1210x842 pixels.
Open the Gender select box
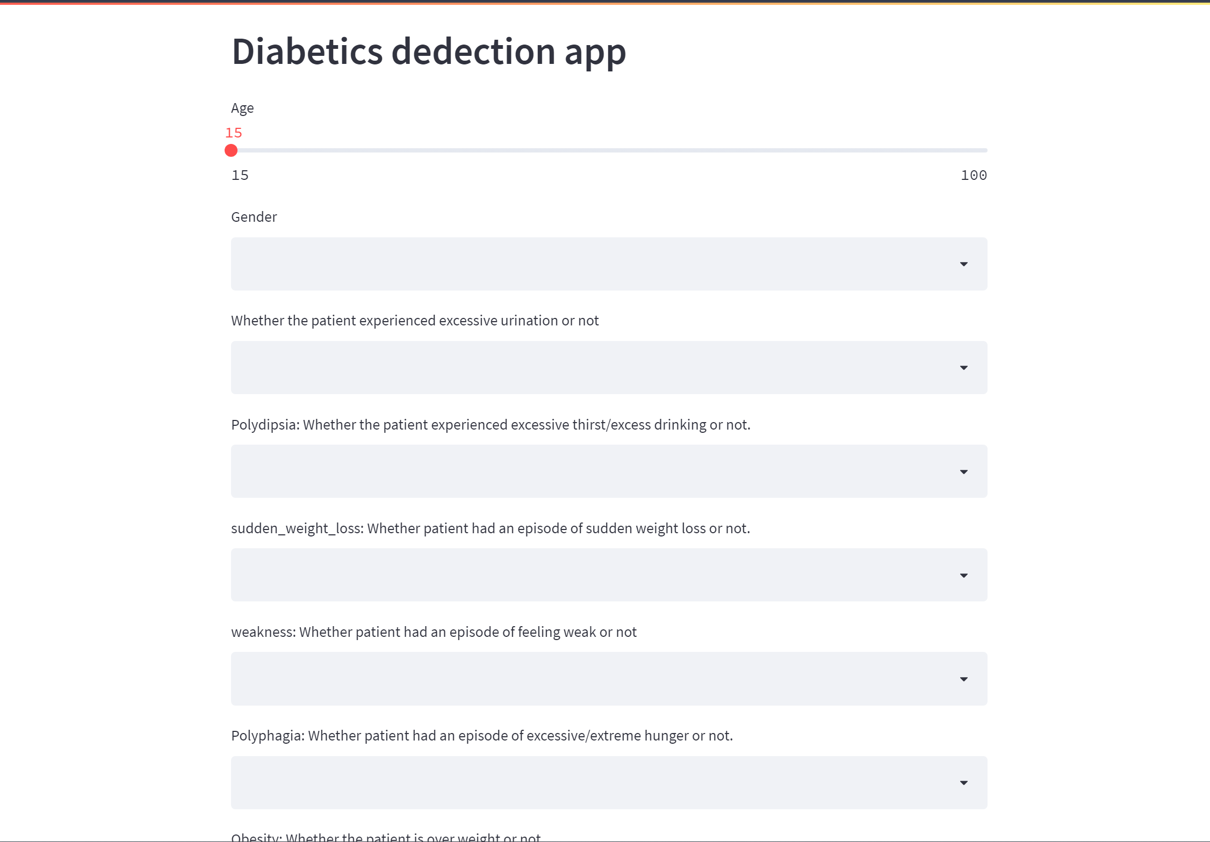[591, 264]
